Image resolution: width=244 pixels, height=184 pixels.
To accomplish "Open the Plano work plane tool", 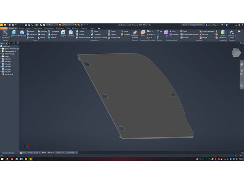I will (143, 34).
